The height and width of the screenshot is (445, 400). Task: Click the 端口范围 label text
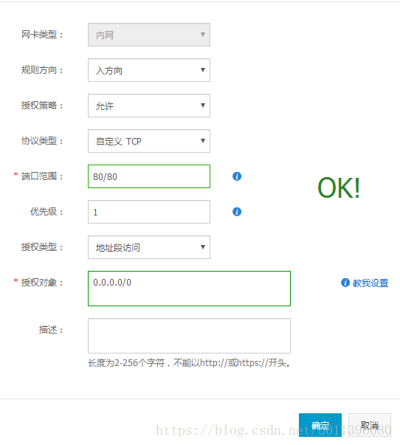pos(42,176)
